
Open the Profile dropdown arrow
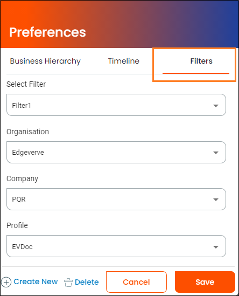tap(216, 247)
